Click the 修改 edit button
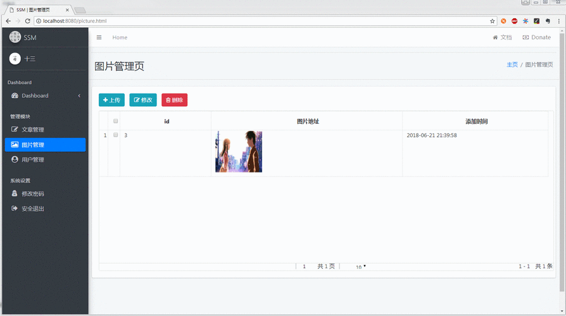 (143, 100)
